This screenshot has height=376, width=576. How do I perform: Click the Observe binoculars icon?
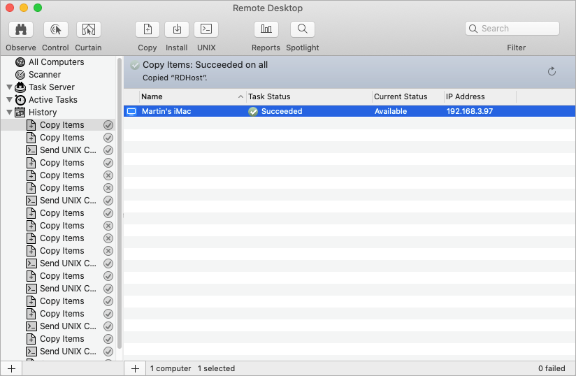tap(20, 29)
